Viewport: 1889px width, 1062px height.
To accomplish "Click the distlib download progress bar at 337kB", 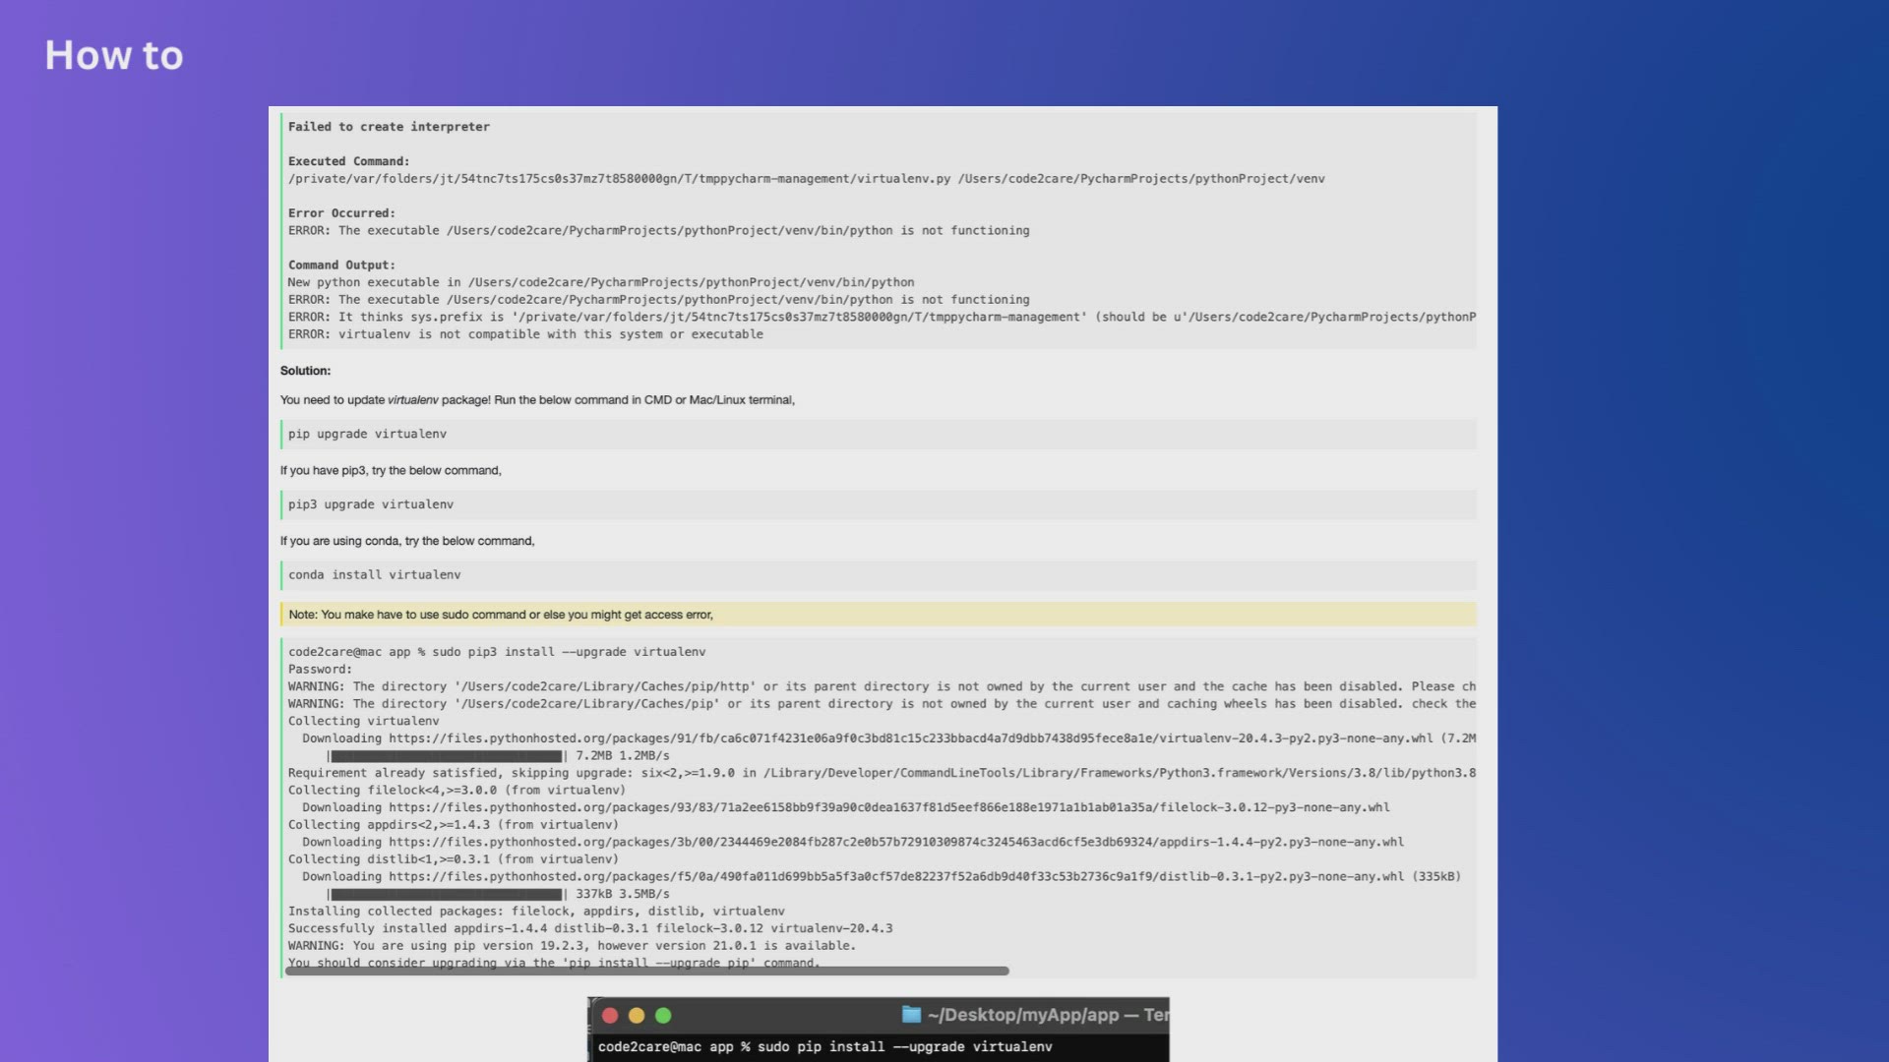I will (x=446, y=895).
